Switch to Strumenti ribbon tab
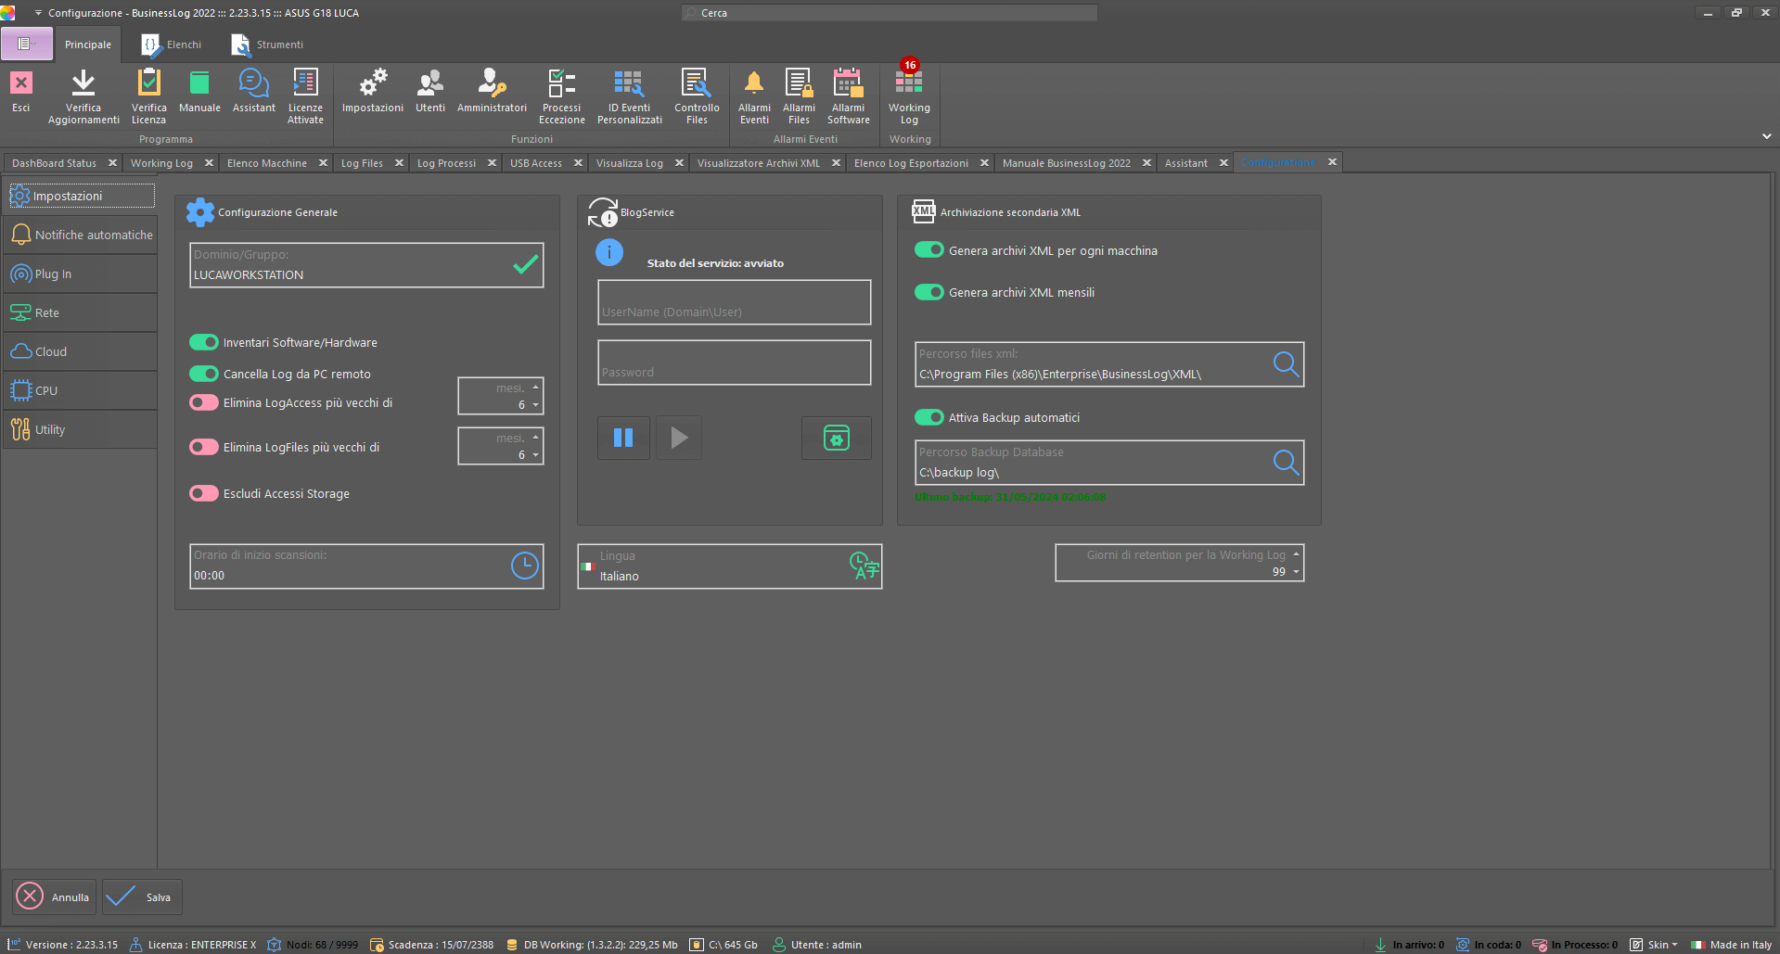The height and width of the screenshot is (954, 1780). (x=268, y=45)
